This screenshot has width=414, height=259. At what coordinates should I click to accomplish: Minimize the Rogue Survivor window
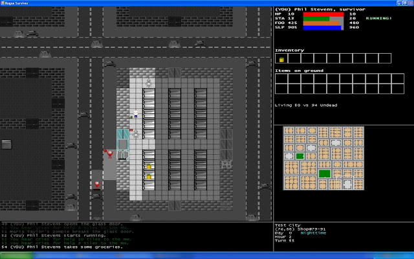[x=399, y=3]
